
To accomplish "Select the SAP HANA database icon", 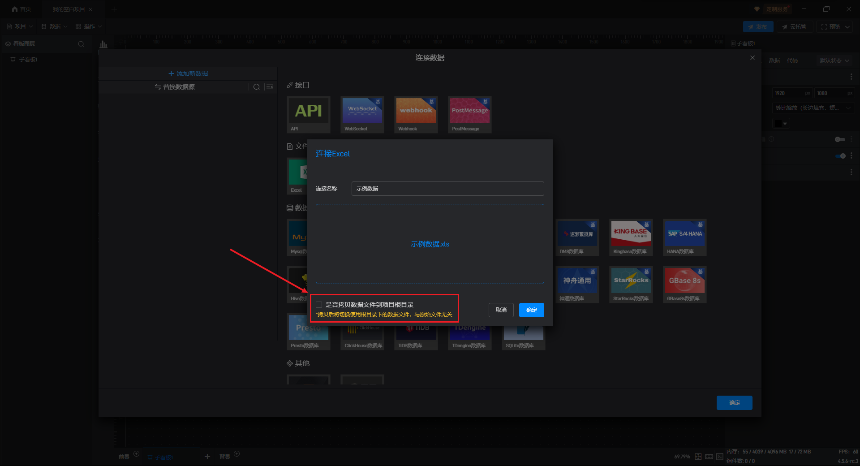I will point(685,237).
